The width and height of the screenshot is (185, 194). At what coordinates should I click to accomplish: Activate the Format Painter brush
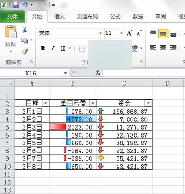pos(25,51)
